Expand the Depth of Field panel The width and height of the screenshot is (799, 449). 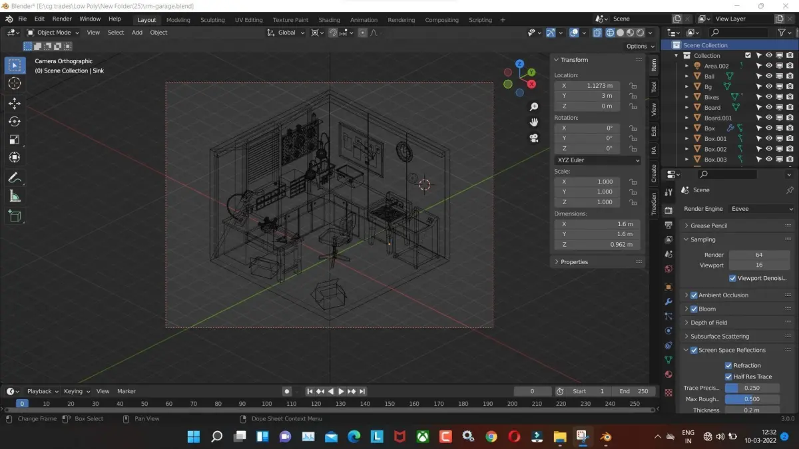point(738,323)
